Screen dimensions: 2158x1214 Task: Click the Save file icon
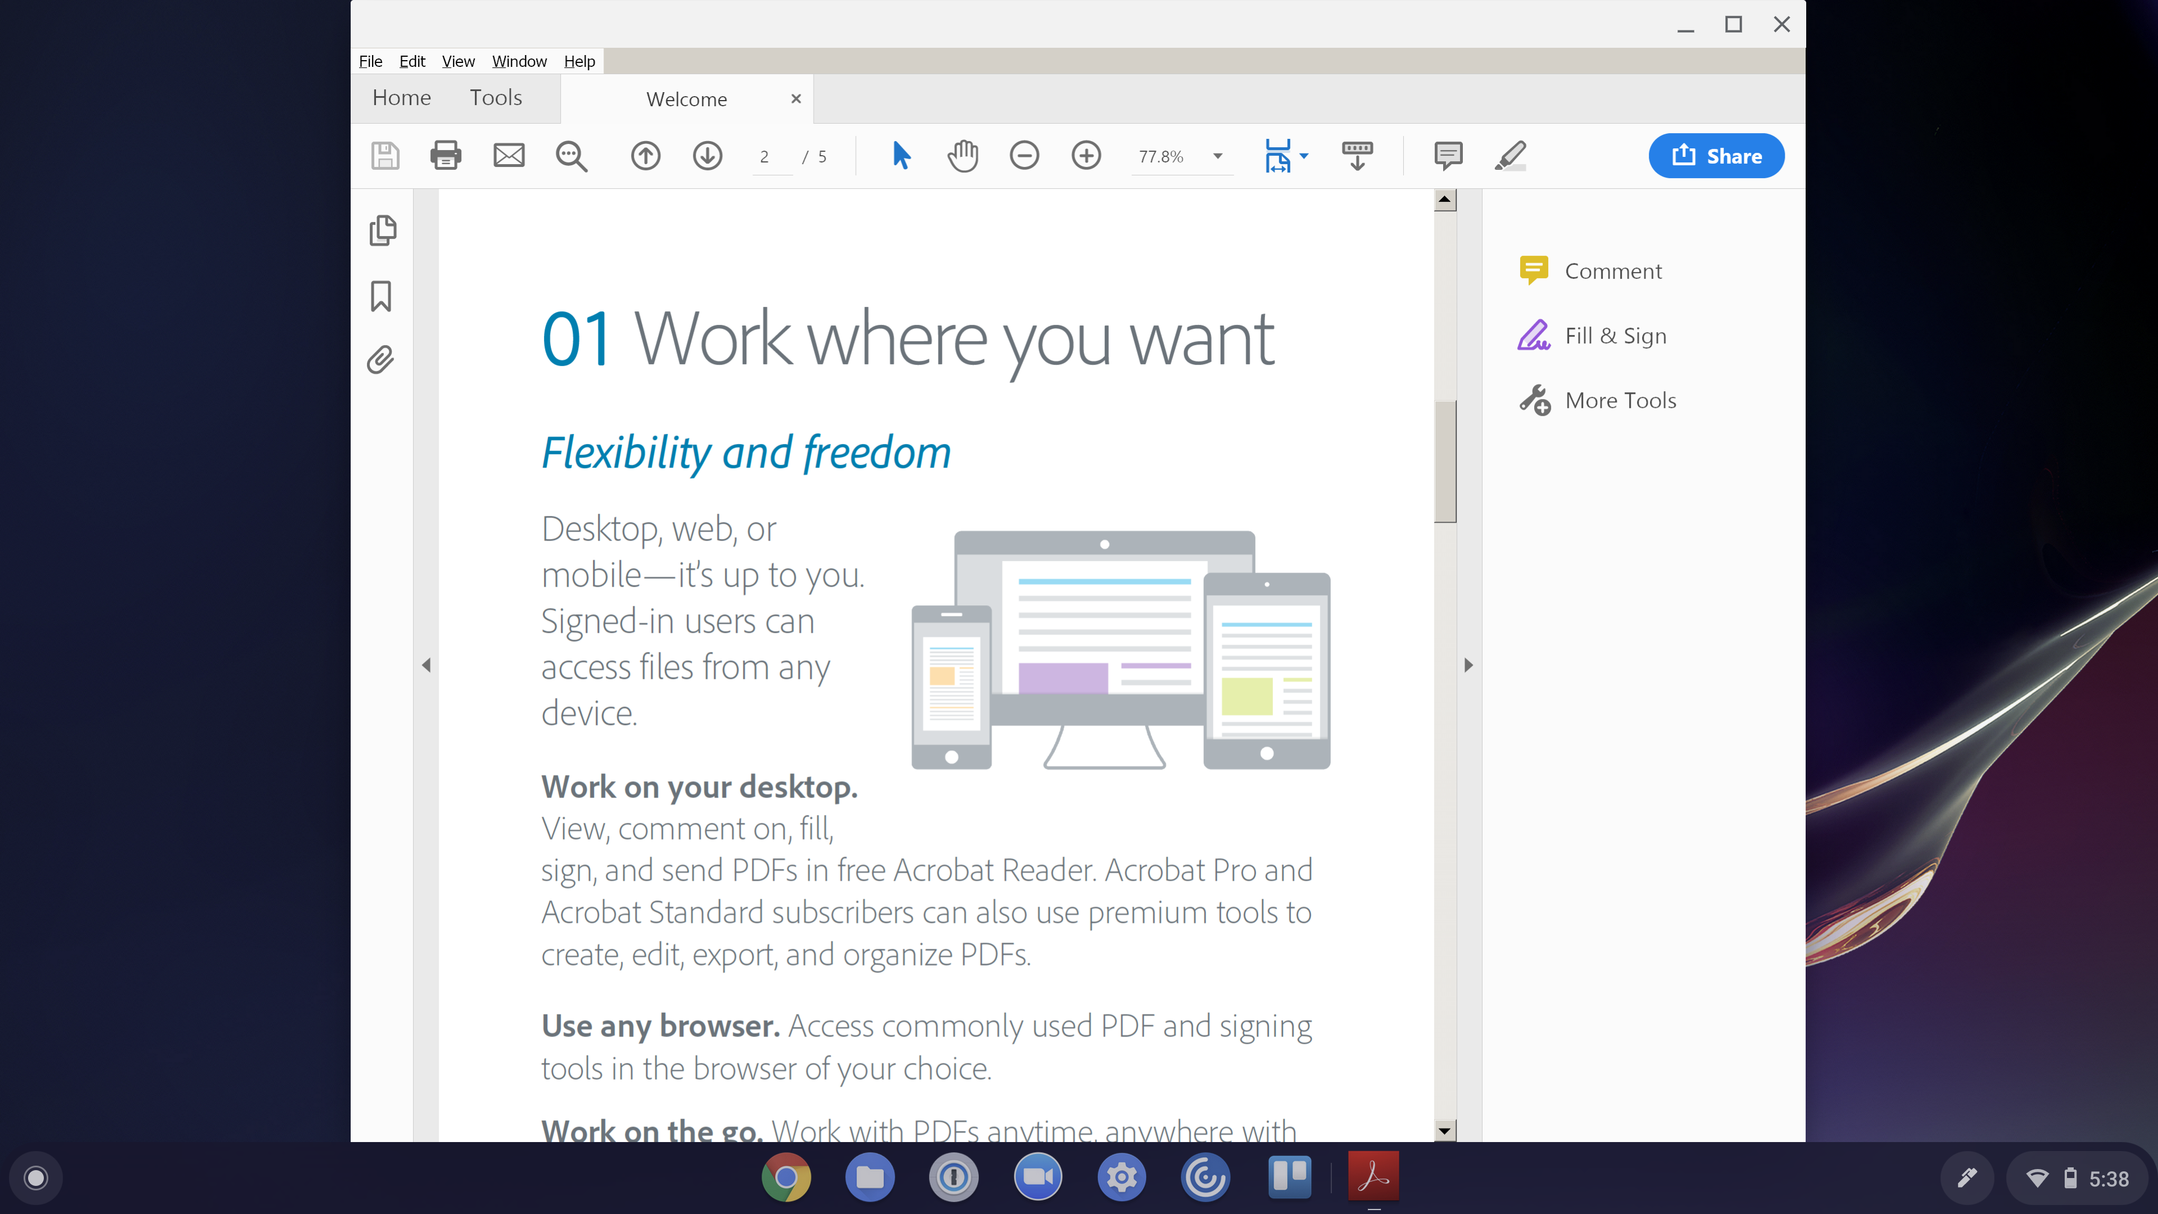[386, 156]
